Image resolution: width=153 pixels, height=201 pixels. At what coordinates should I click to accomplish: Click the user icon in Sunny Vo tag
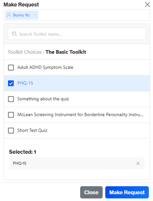pyautogui.click(x=9, y=15)
